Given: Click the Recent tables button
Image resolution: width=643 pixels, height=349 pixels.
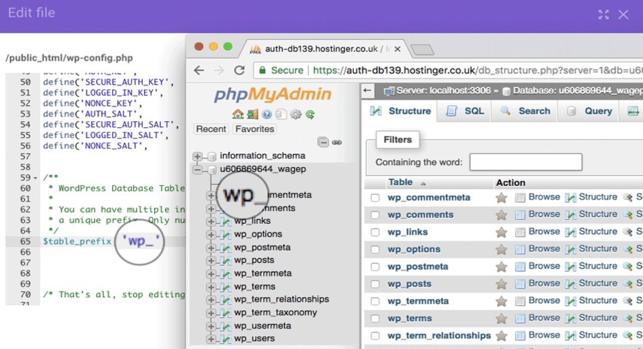Looking at the screenshot, I should tap(211, 129).
